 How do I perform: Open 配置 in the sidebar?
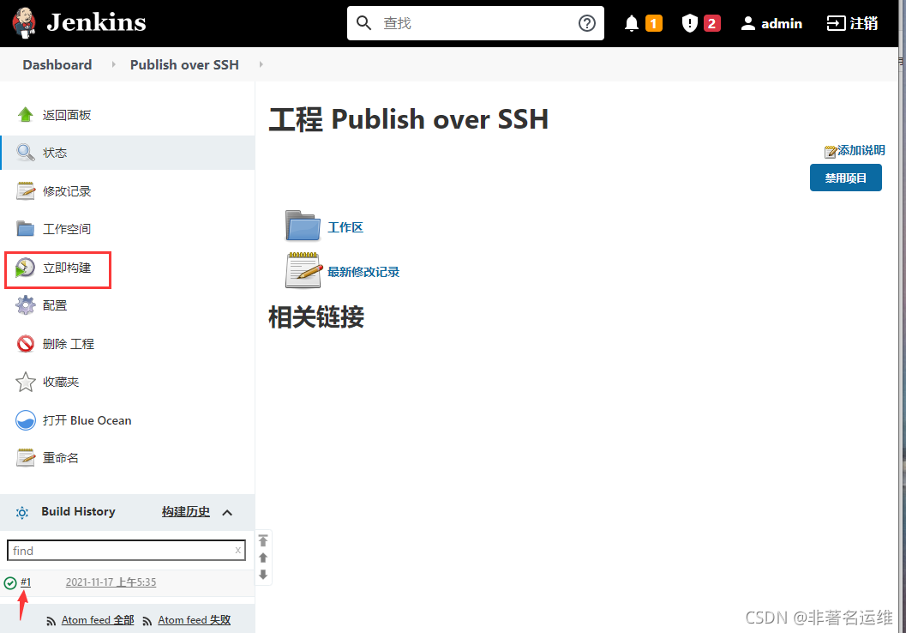54,305
